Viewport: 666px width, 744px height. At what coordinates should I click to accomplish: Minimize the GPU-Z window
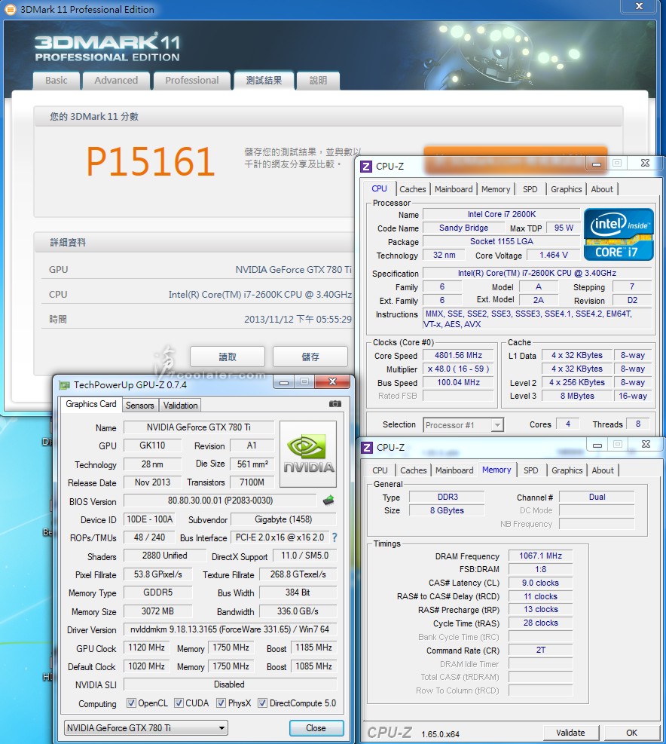click(284, 382)
